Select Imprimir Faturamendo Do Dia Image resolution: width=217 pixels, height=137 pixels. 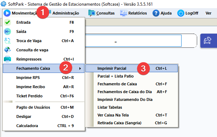pos(132,99)
